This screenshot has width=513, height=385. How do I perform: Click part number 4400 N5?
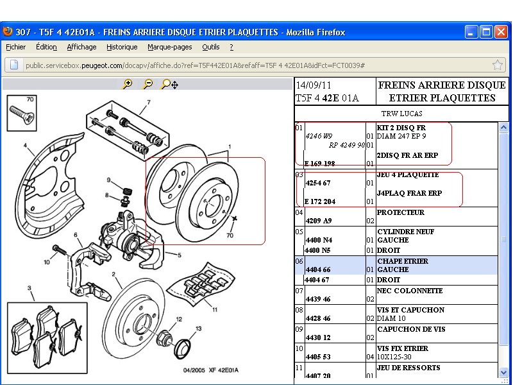pos(317,250)
